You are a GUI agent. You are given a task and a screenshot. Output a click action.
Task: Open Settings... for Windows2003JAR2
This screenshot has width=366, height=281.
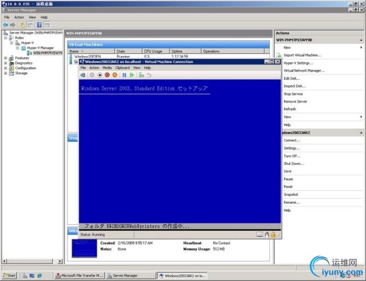tap(292, 148)
